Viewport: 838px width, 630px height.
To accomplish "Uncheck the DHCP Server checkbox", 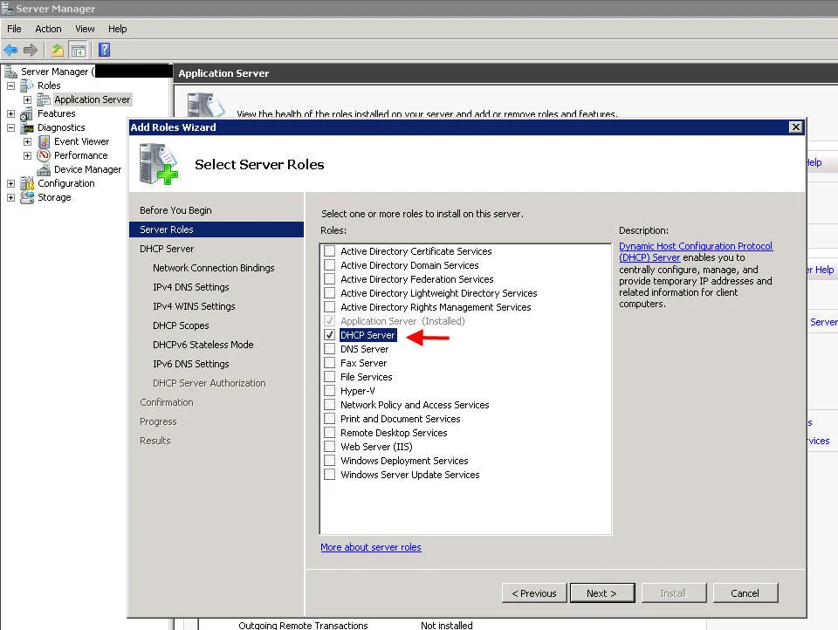I will [x=330, y=335].
